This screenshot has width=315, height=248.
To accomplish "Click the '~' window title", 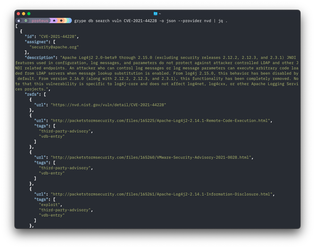I will [159, 14].
